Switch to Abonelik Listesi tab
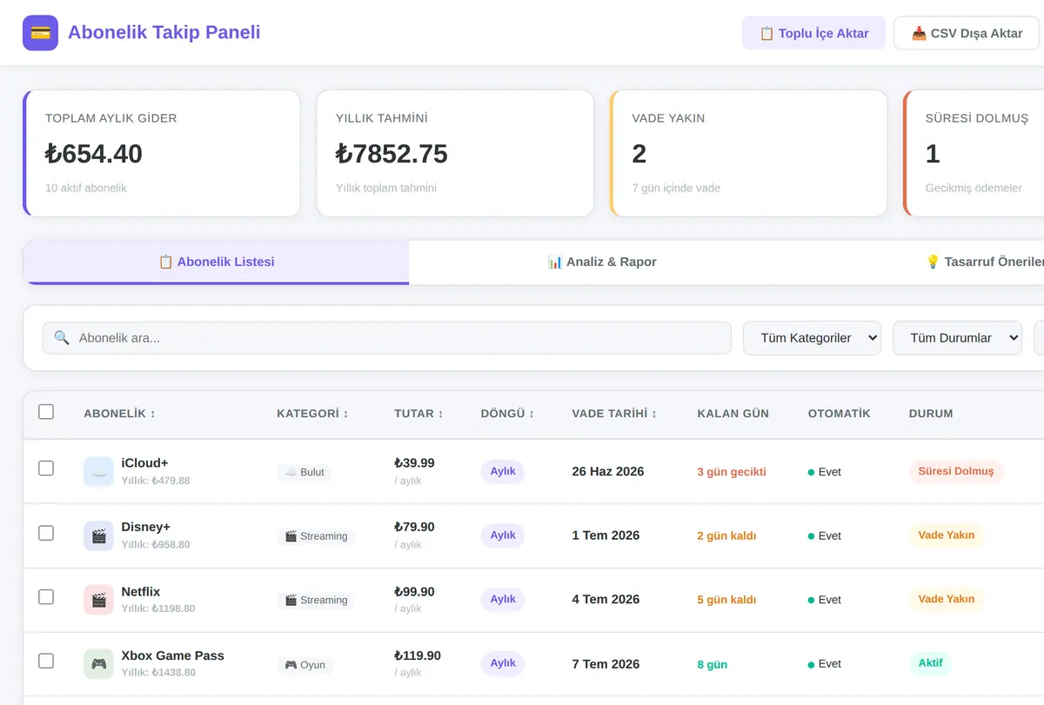 (216, 262)
